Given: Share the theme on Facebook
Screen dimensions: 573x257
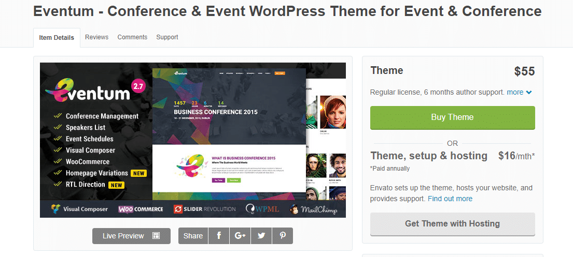Looking at the screenshot, I should (x=219, y=236).
